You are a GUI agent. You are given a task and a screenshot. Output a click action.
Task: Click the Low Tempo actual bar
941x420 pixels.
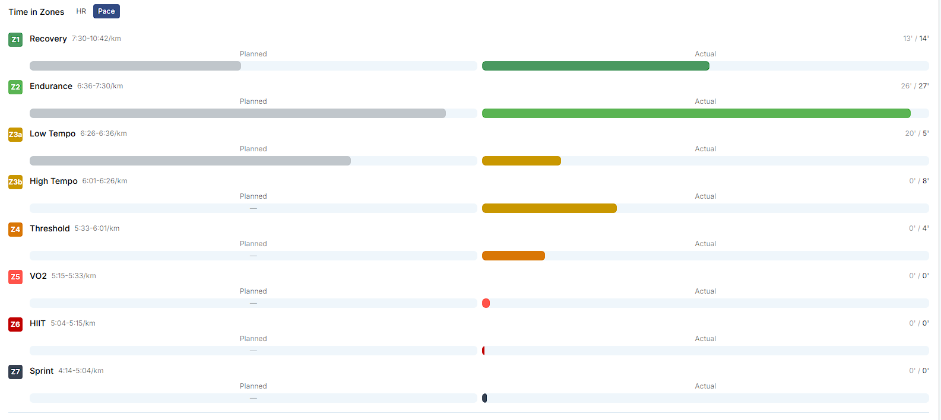click(521, 161)
